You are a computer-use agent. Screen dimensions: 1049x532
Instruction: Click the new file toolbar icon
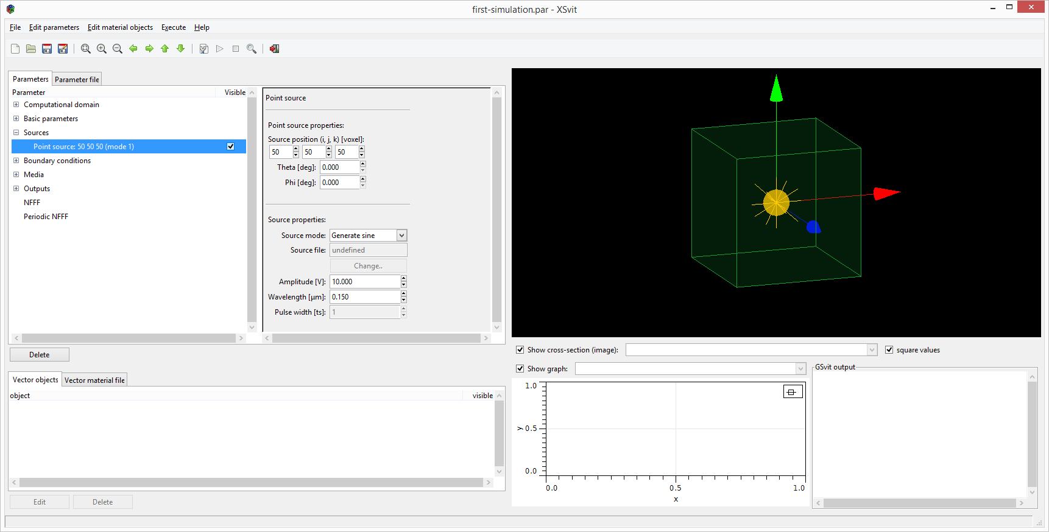[x=15, y=49]
